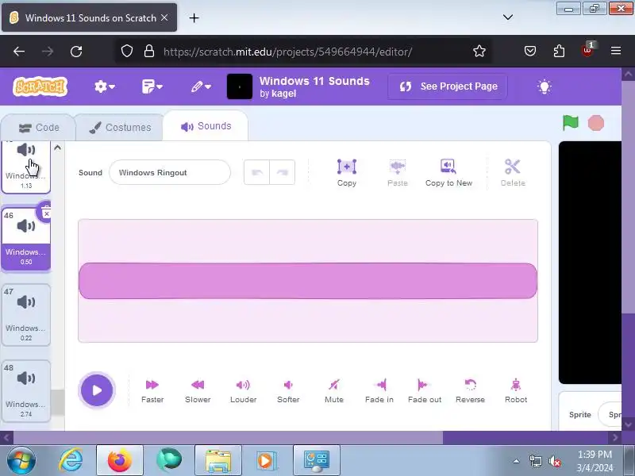Image resolution: width=635 pixels, height=476 pixels.
Task: Open a new browser tab
Action: [194, 17]
